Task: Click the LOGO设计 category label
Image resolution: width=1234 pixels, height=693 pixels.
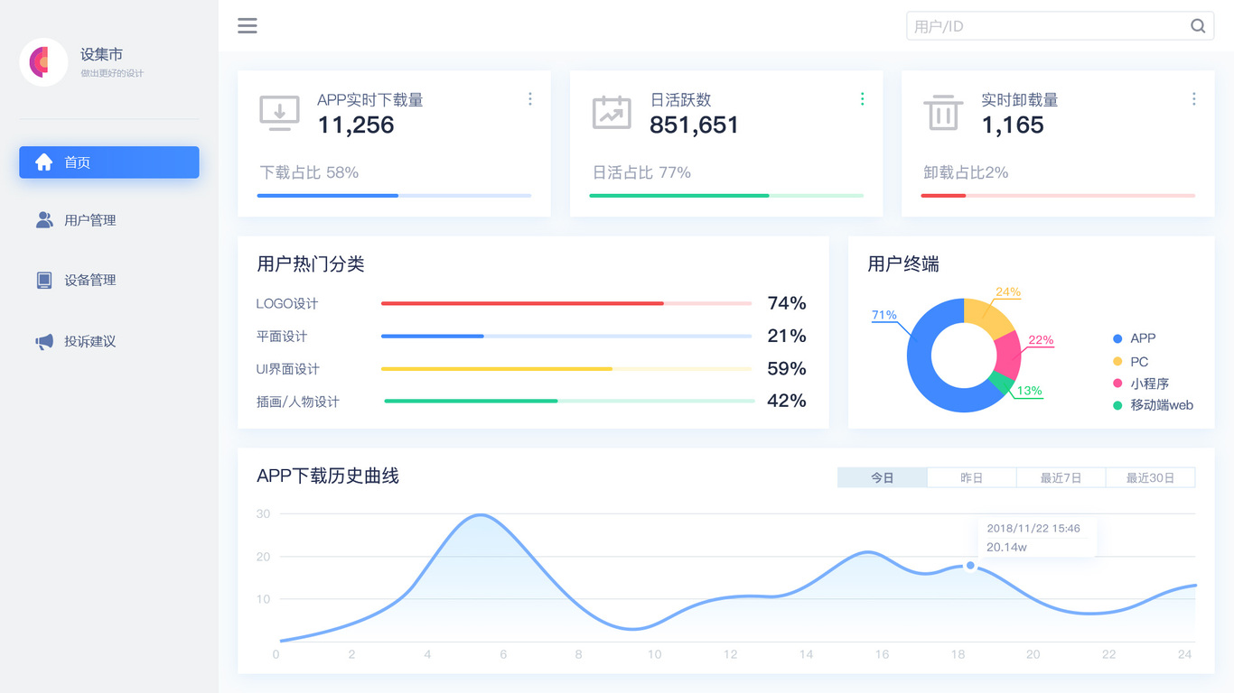Action: pyautogui.click(x=287, y=304)
